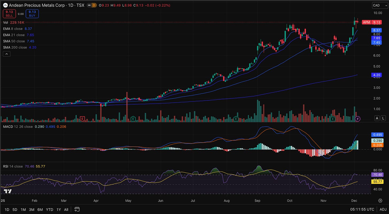
Task: Select the 5D time range
Action: (x=15, y=209)
